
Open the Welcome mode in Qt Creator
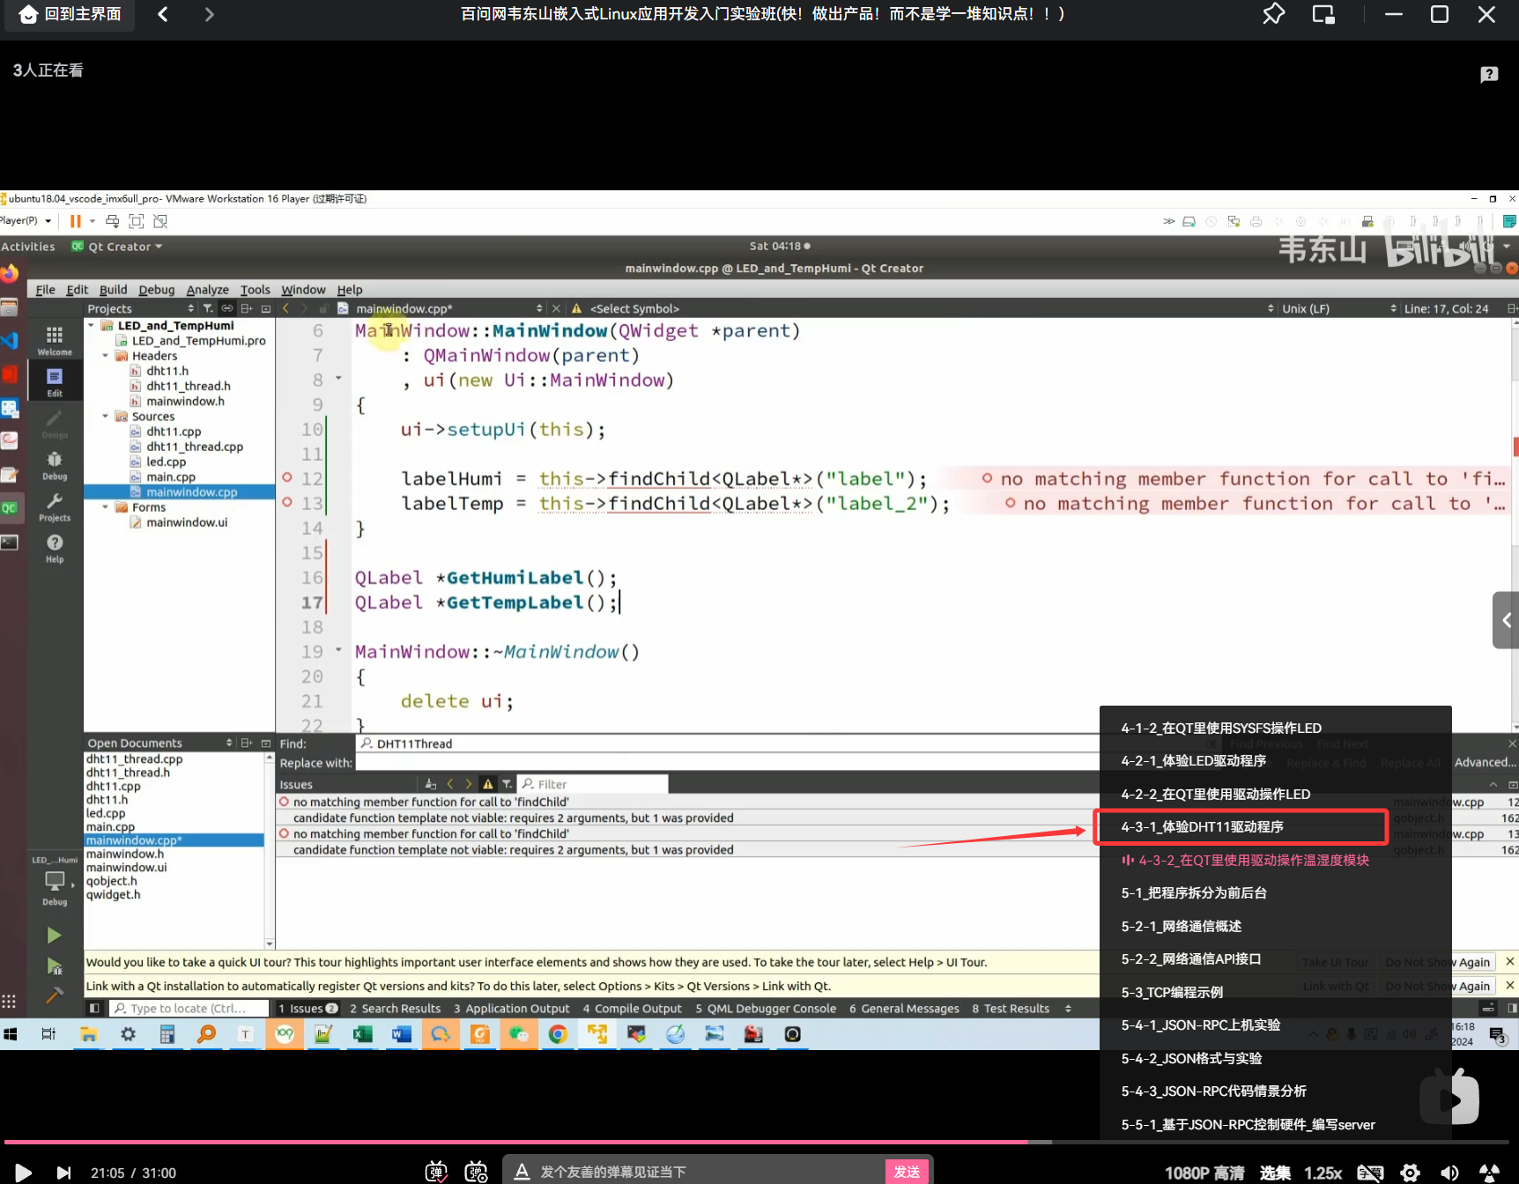coord(55,339)
